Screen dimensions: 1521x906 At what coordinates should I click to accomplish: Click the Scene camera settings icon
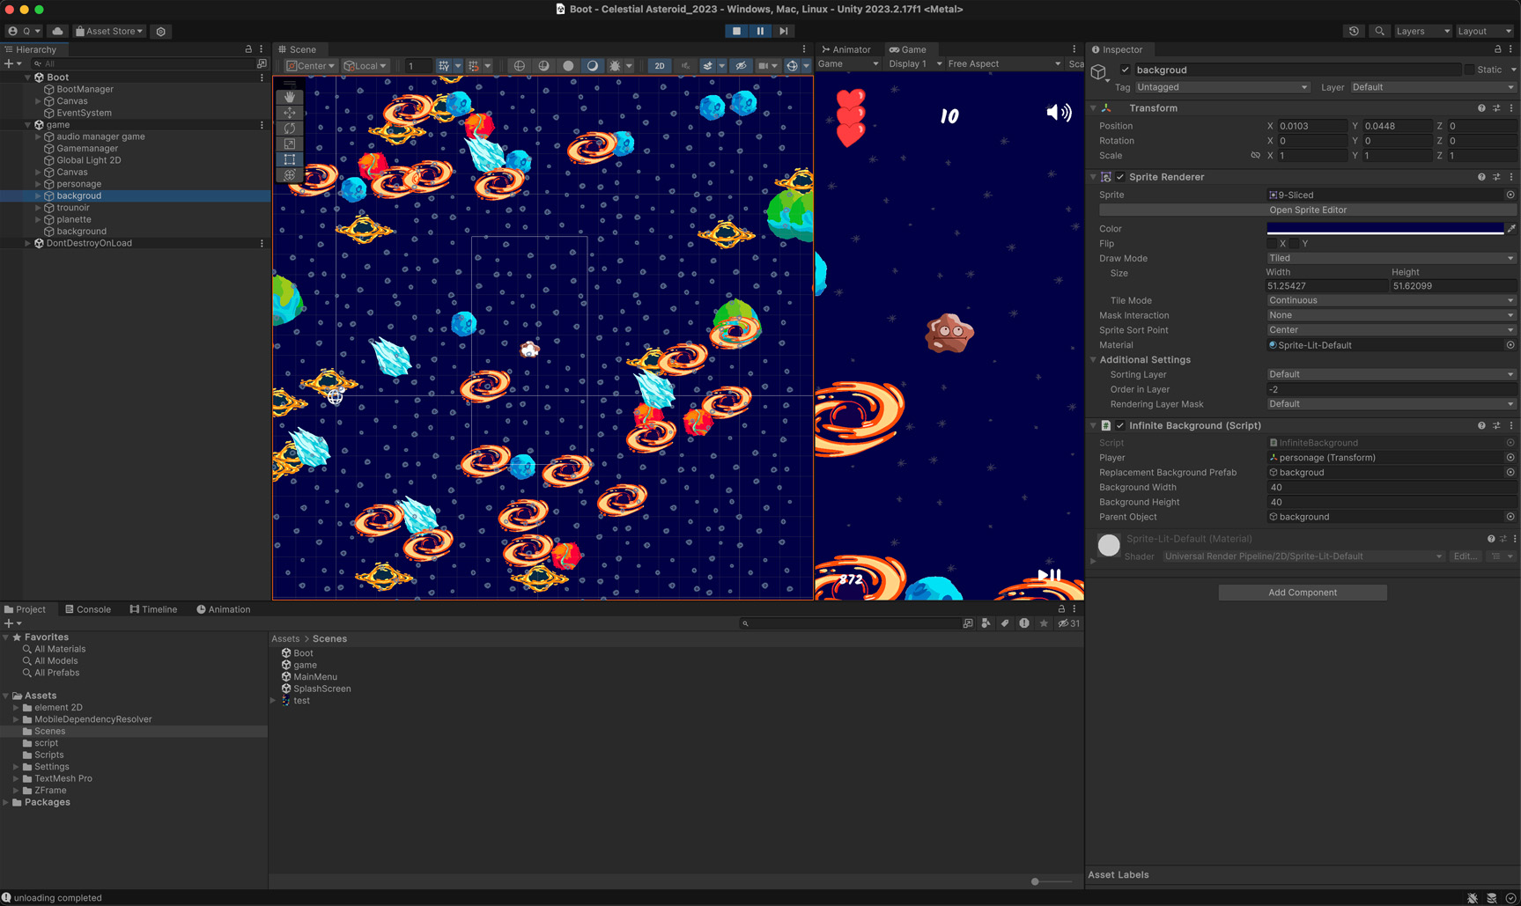click(764, 66)
